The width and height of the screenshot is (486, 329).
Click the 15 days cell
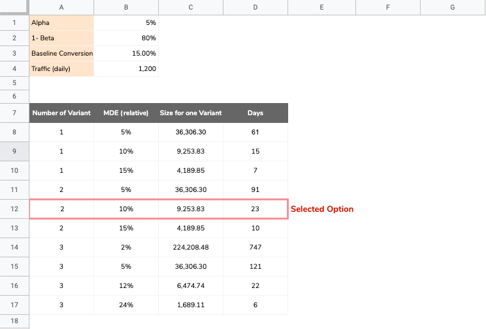(255, 152)
